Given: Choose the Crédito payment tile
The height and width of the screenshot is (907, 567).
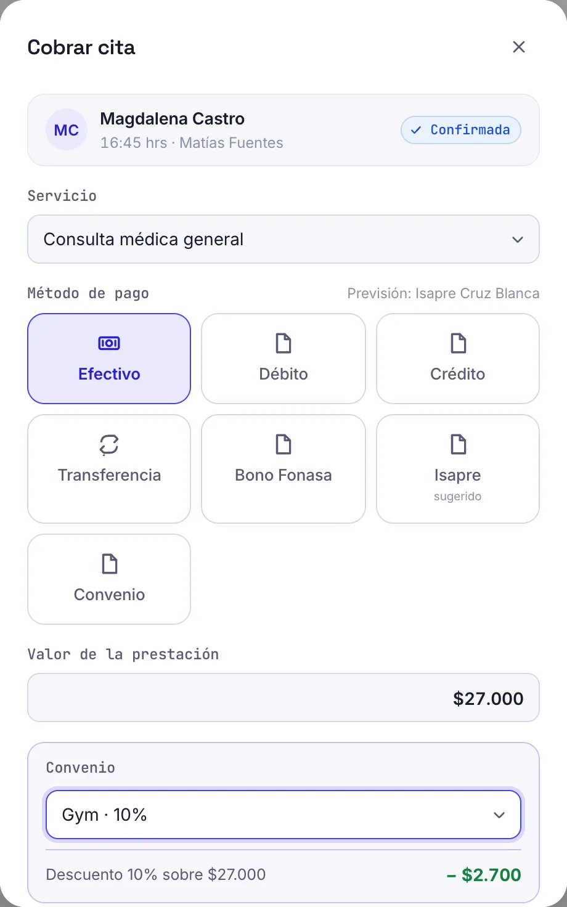Looking at the screenshot, I should tap(458, 359).
